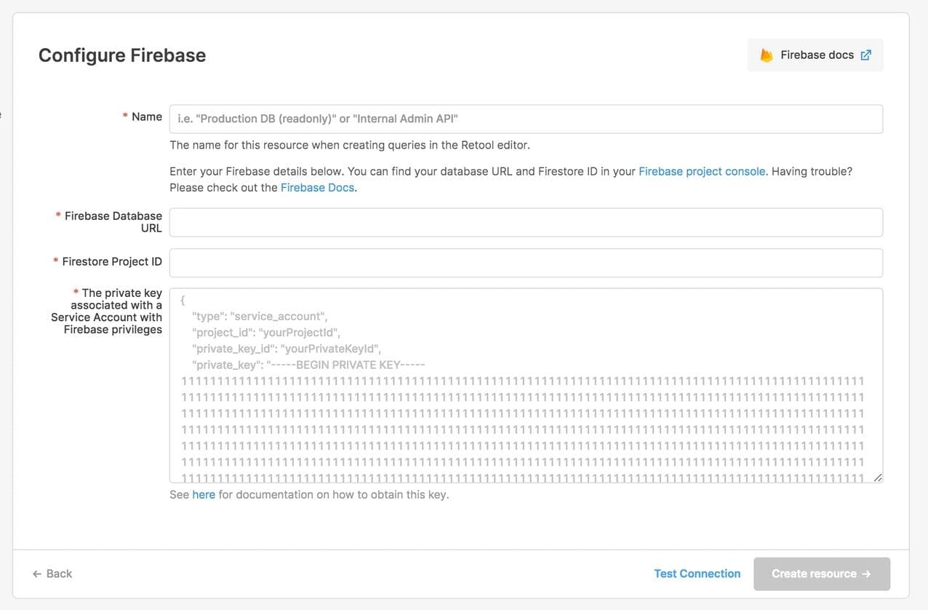The height and width of the screenshot is (610, 928).
Task: Click into the Firebase Database URL field
Action: pyautogui.click(x=525, y=222)
